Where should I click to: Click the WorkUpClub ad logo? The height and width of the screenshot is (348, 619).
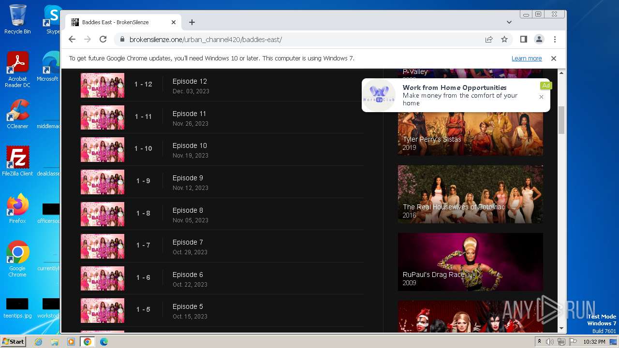point(379,95)
